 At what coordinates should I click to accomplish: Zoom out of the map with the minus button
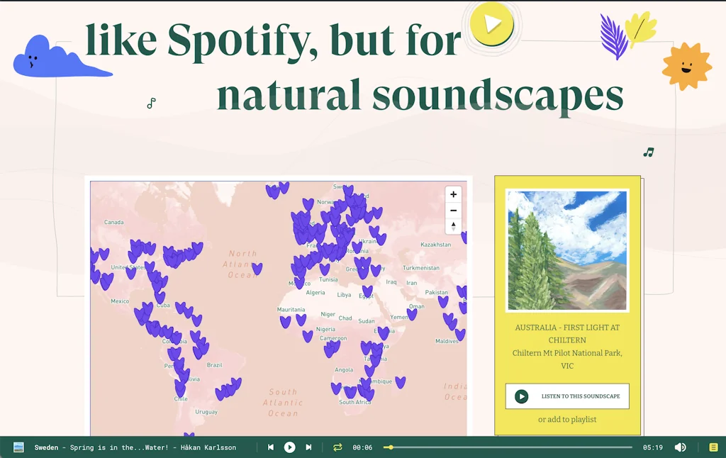[453, 210]
